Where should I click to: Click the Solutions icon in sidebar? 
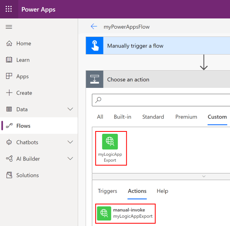coord(9,175)
